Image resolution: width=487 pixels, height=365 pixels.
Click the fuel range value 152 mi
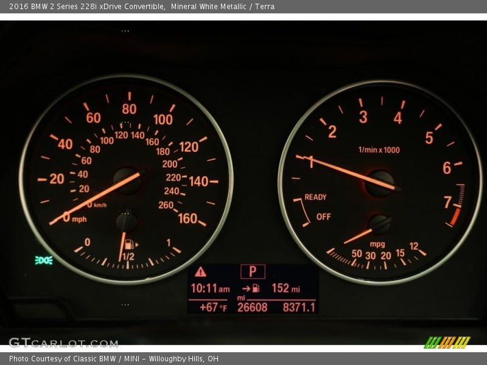point(286,288)
